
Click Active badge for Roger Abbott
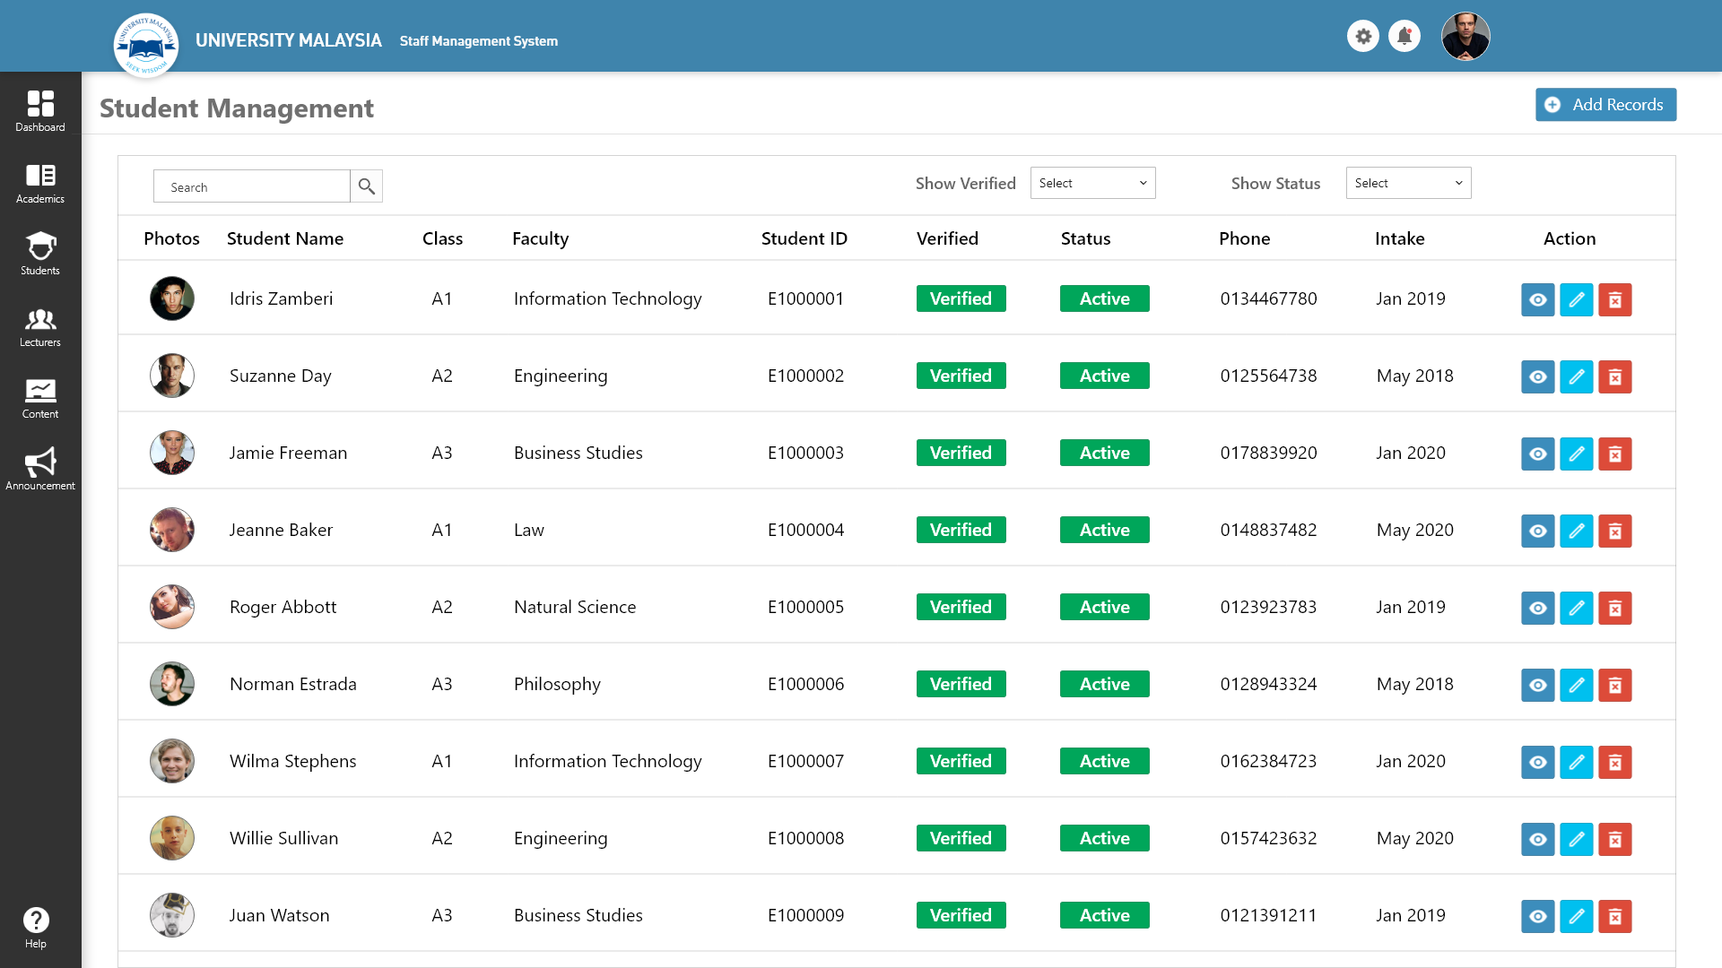click(x=1104, y=607)
